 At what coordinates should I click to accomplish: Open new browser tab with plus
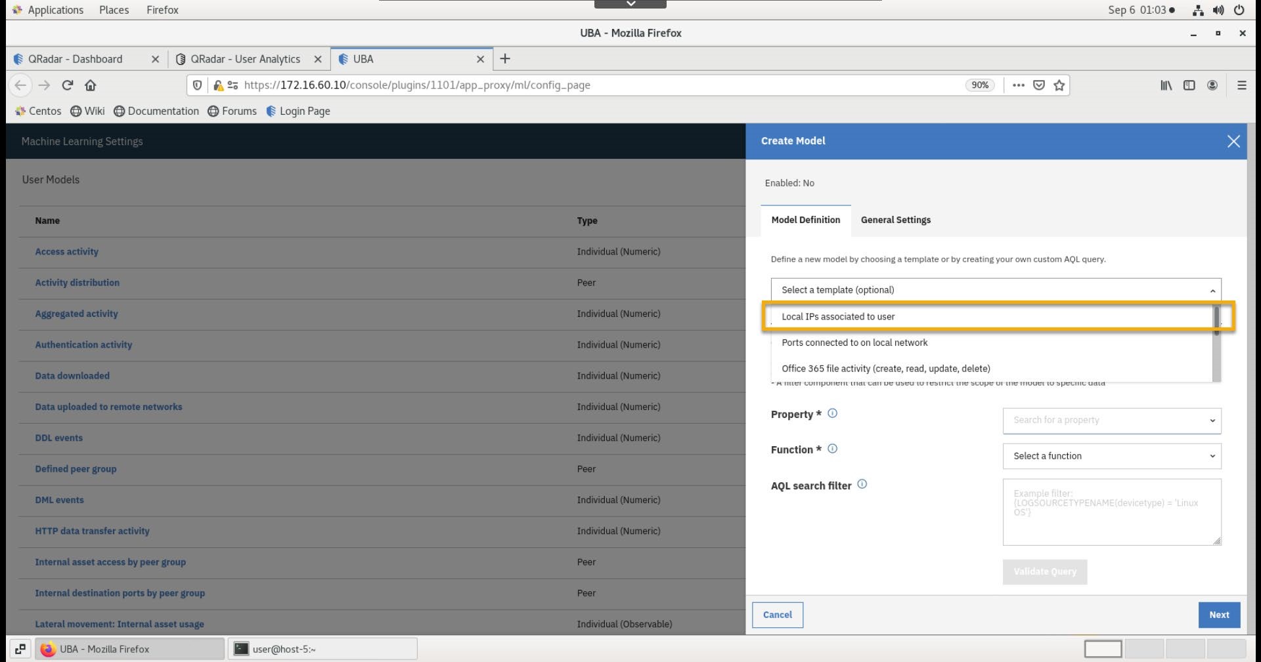click(x=504, y=59)
